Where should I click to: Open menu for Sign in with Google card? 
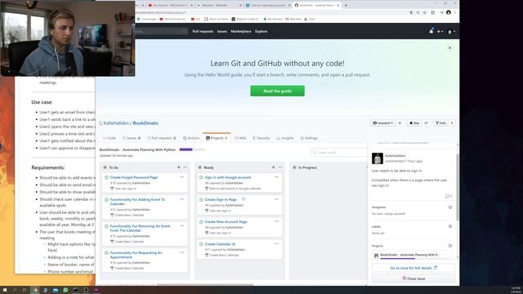(x=276, y=177)
